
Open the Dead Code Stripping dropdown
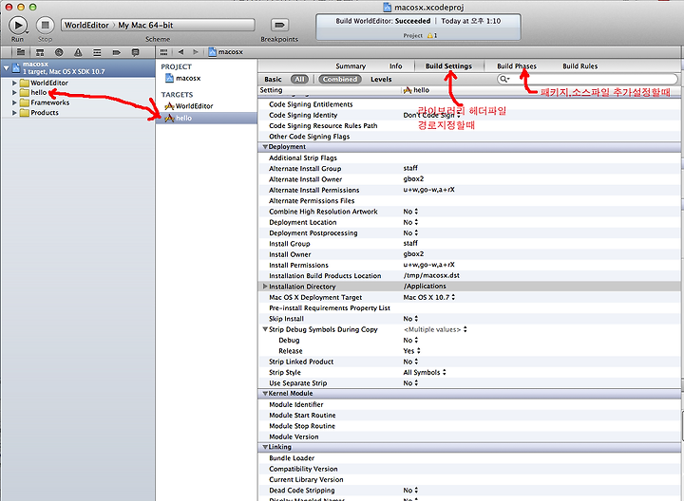point(410,491)
